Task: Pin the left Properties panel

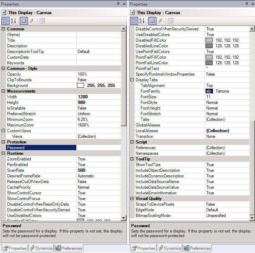Action: pyautogui.click(x=118, y=4)
